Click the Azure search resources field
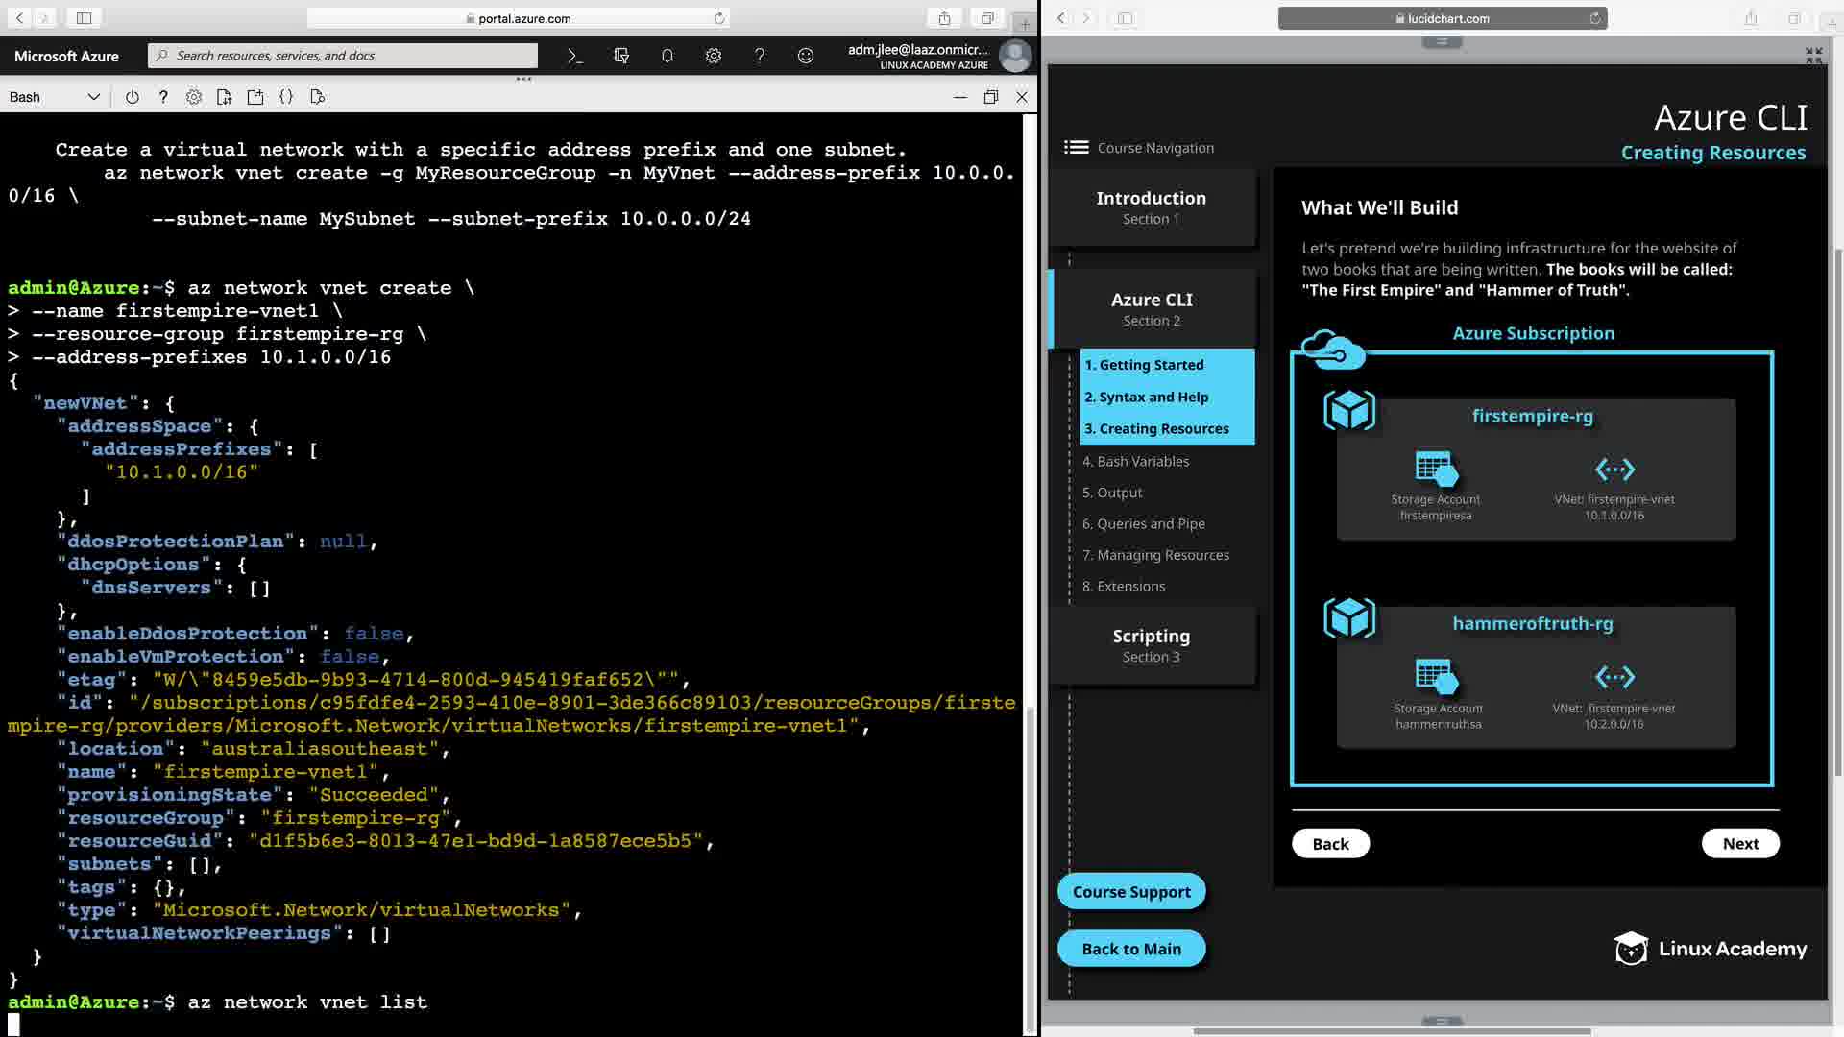Image resolution: width=1844 pixels, height=1037 pixels. pyautogui.click(x=346, y=56)
